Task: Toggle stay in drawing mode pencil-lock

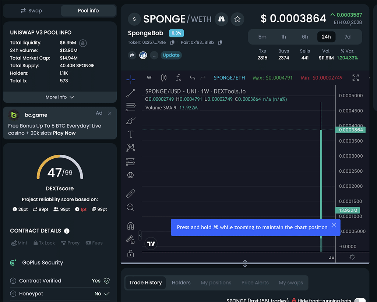Action: [x=130, y=240]
